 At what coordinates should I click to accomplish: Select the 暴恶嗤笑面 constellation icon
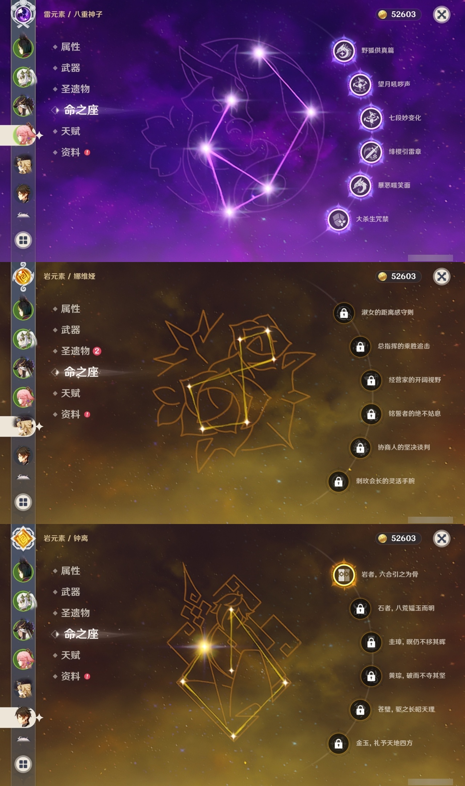click(360, 186)
